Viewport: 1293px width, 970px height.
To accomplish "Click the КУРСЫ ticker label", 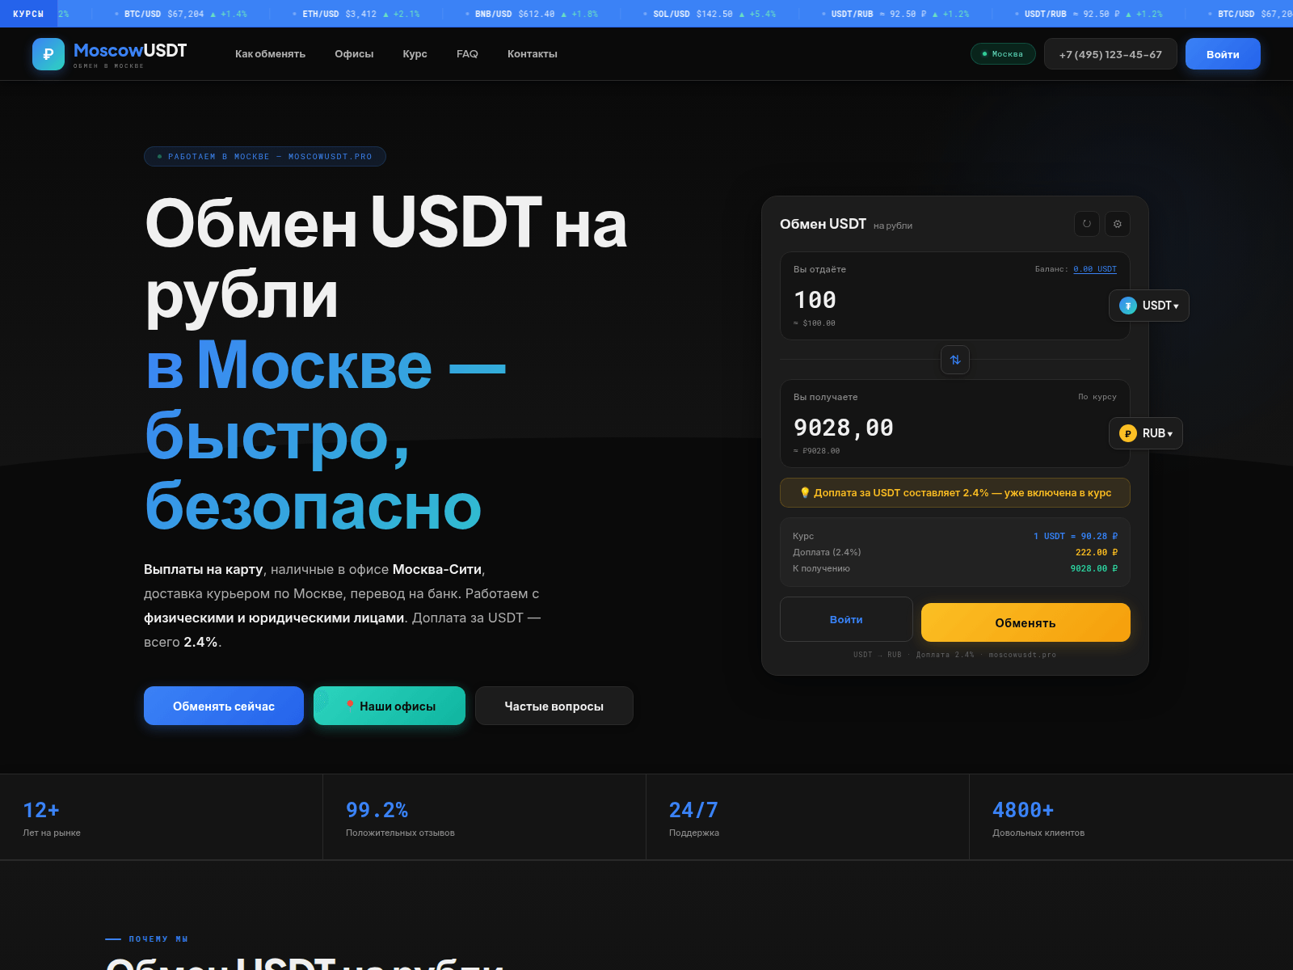I will click(28, 14).
